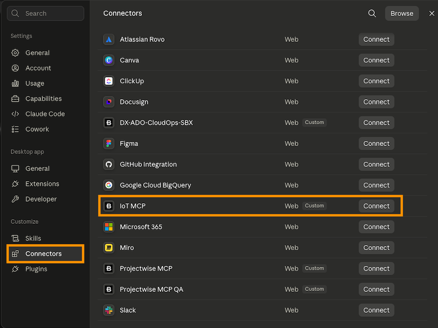Connect the Canva connector
The height and width of the screenshot is (328, 438).
[376, 60]
